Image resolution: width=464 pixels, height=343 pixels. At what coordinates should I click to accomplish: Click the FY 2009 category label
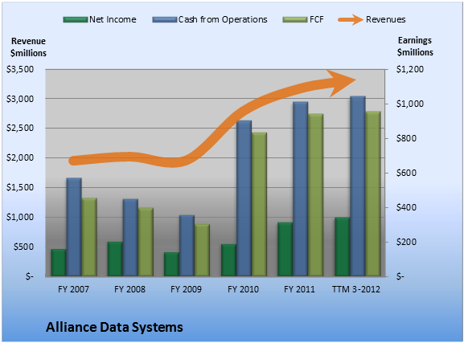pos(186,289)
